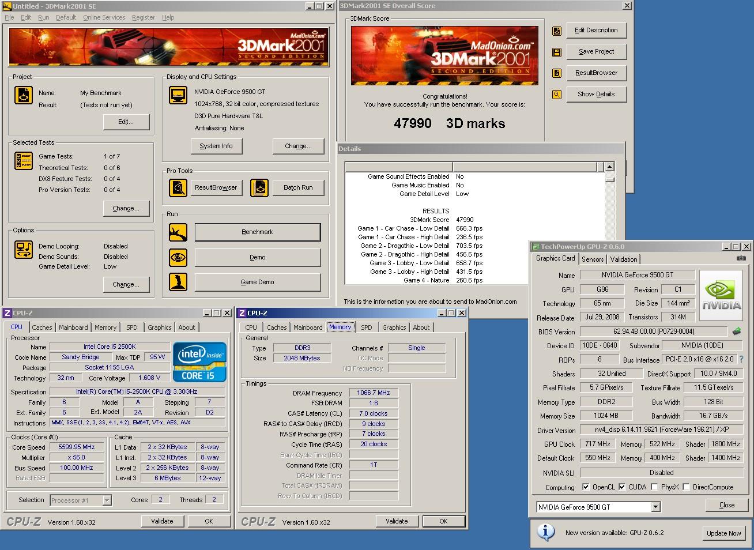The width and height of the screenshot is (754, 550).
Task: Click the System Info button
Action: point(216,146)
